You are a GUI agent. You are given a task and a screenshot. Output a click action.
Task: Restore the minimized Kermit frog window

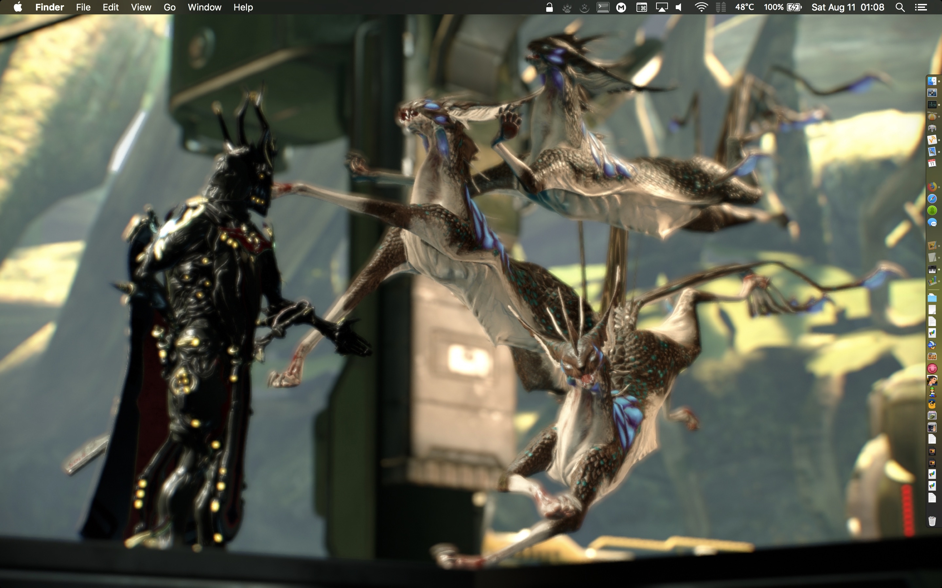tap(932, 415)
